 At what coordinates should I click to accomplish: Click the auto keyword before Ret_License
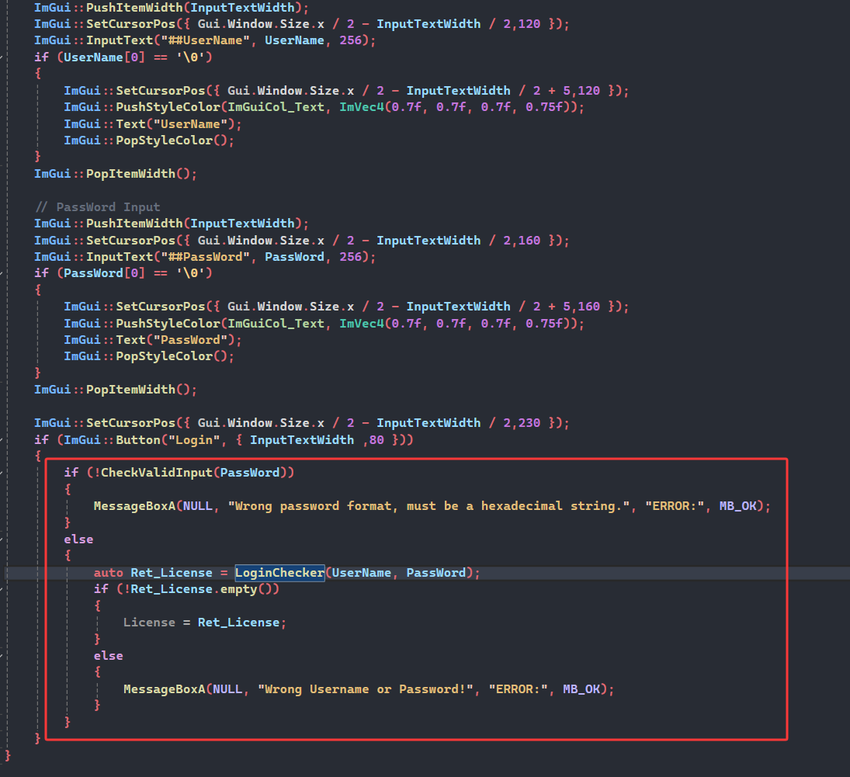pyautogui.click(x=109, y=573)
